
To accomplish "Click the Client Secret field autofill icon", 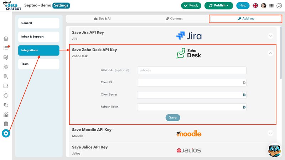I will coord(244,95).
